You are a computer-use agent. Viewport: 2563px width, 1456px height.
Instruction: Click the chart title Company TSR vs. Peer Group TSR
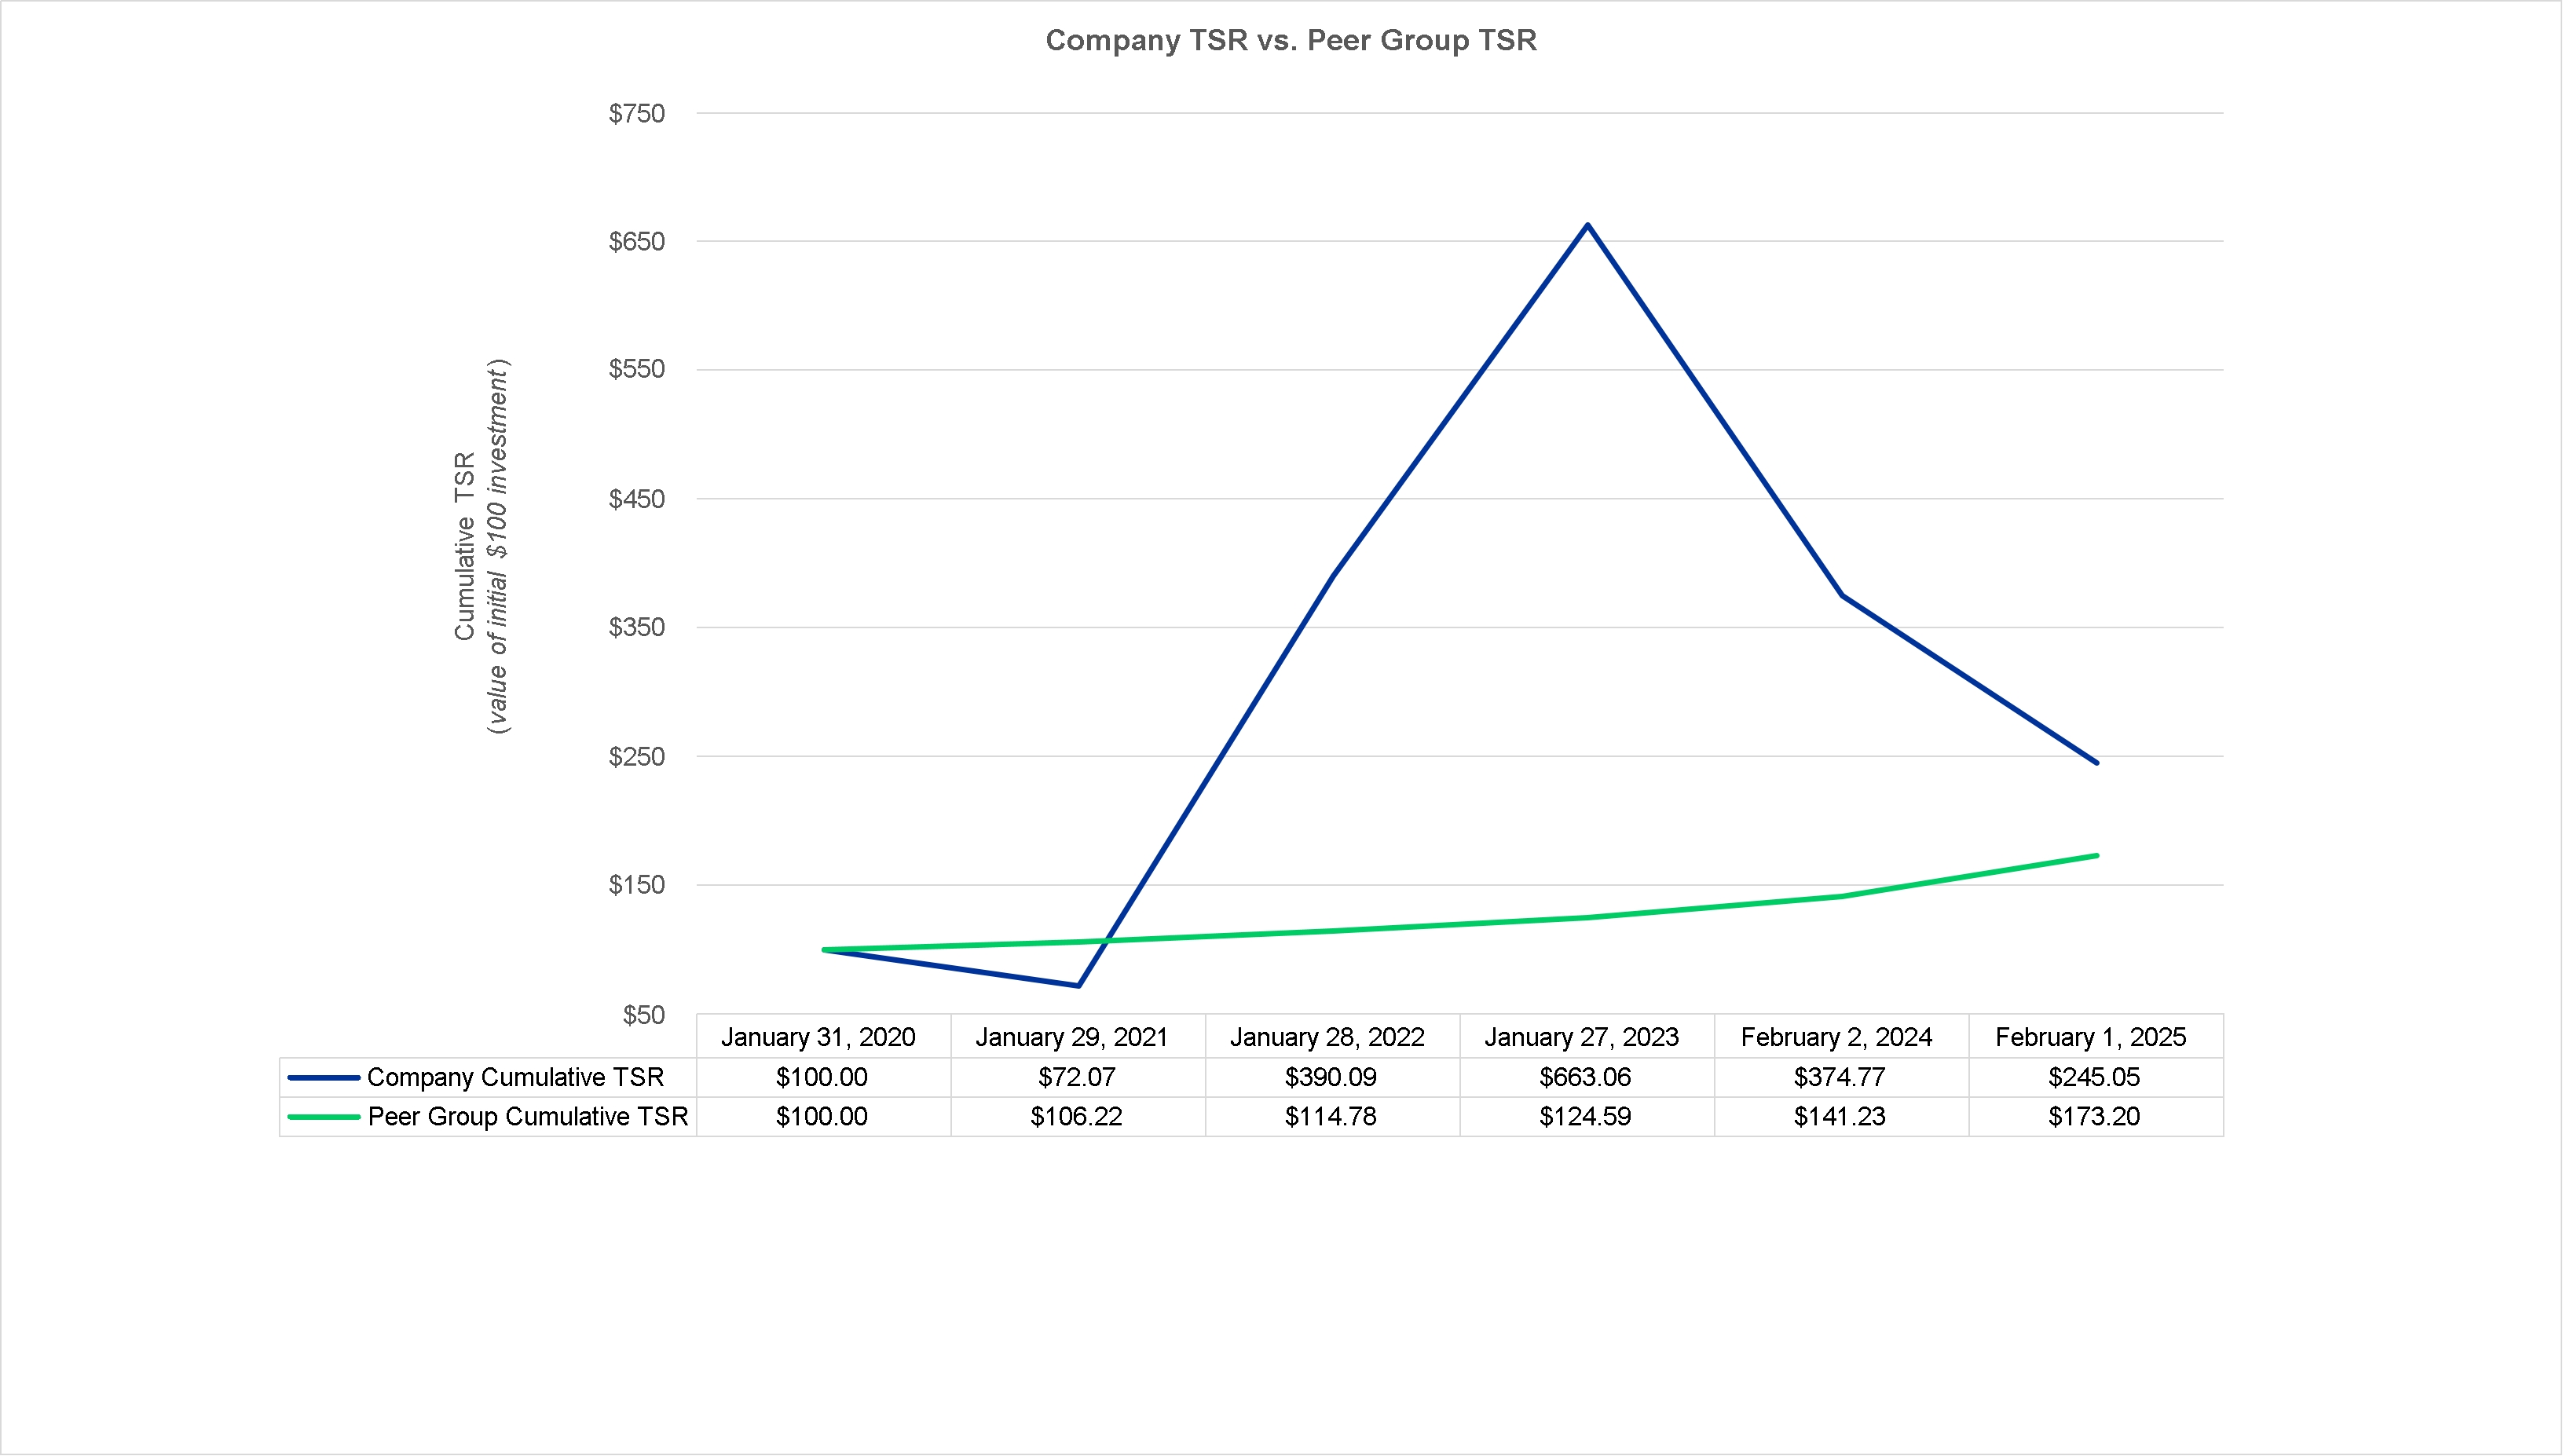point(1290,40)
